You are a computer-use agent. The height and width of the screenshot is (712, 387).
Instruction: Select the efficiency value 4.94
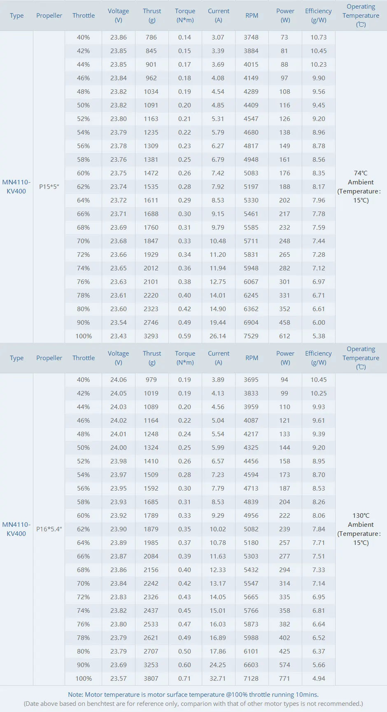pos(319,678)
